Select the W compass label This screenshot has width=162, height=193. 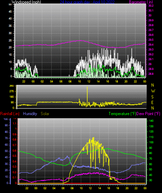click(x=153, y=91)
